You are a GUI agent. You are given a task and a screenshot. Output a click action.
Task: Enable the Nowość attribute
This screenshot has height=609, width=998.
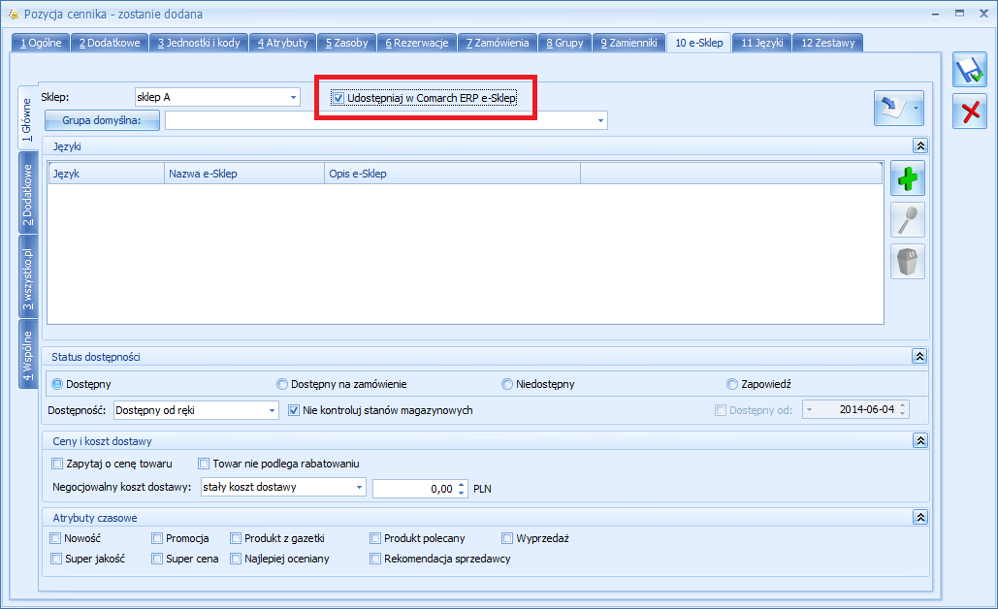[55, 538]
